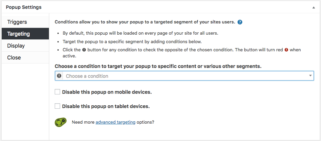This screenshot has width=321, height=141.
Task: Click the Popup Settings panel title
Action: (23, 7)
